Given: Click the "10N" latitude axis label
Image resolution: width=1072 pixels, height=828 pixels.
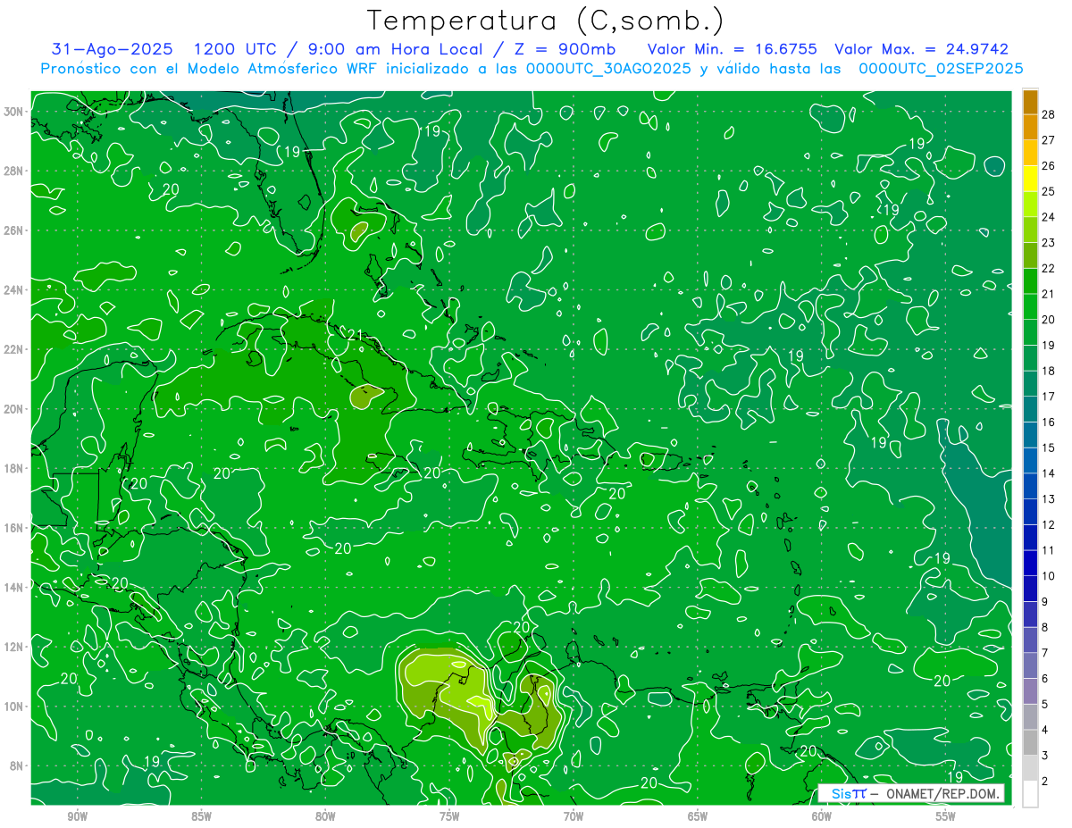Looking at the screenshot, I should [15, 707].
